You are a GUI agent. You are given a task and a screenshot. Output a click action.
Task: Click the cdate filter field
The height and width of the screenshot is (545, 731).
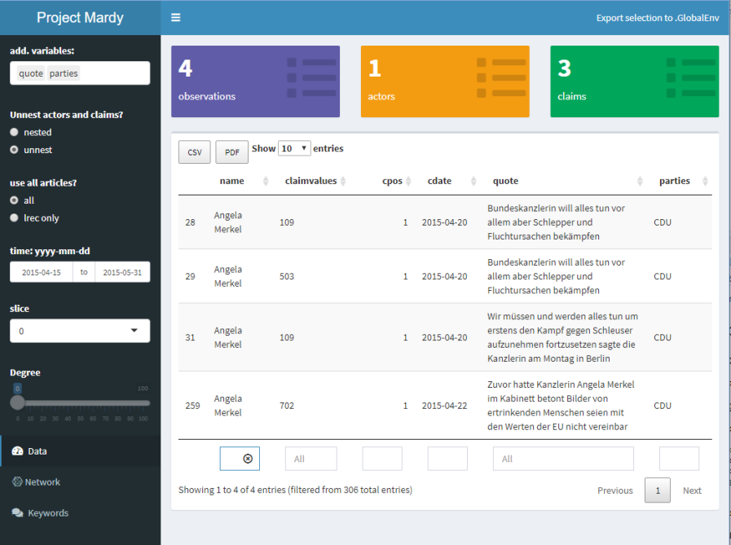click(447, 459)
